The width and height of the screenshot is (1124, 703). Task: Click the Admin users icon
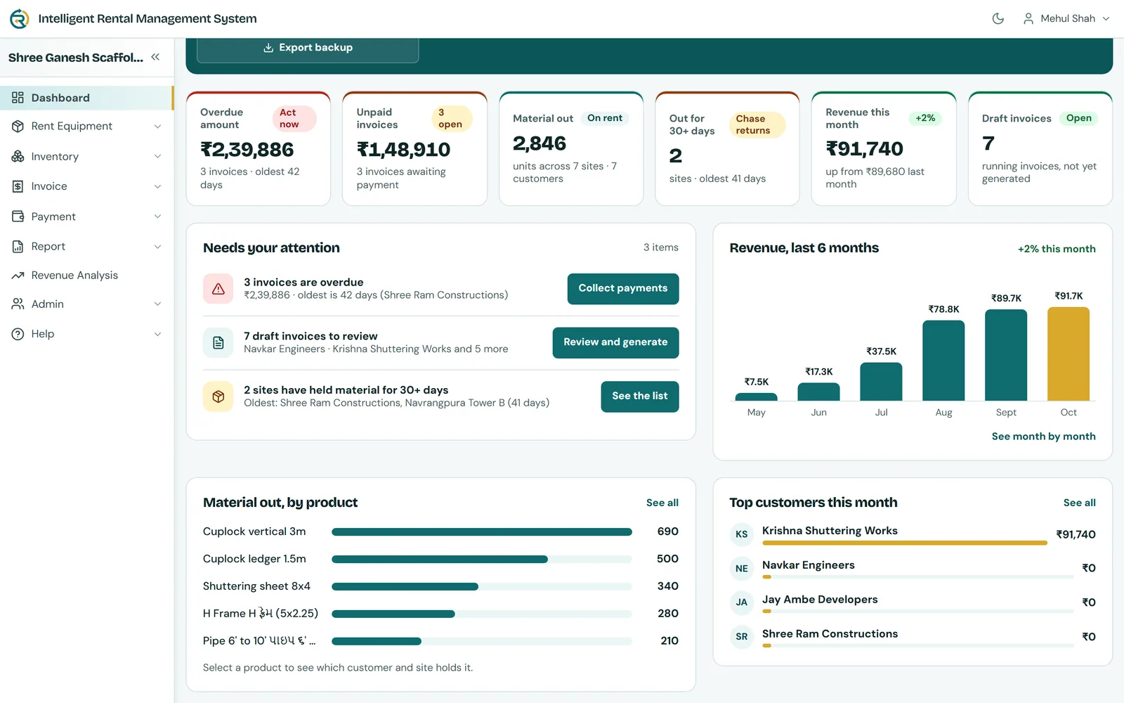pos(18,304)
